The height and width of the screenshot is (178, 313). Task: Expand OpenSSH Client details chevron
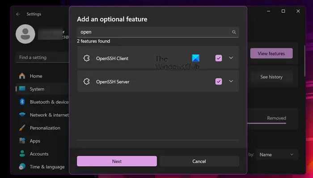point(231,58)
